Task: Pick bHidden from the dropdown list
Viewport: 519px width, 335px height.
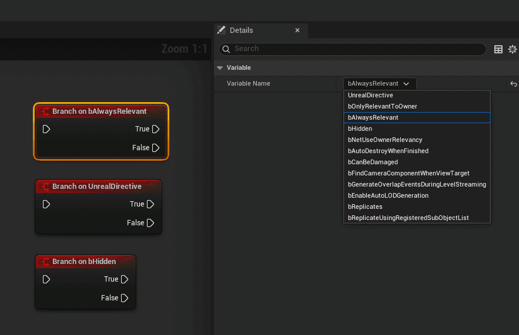Action: click(x=417, y=129)
